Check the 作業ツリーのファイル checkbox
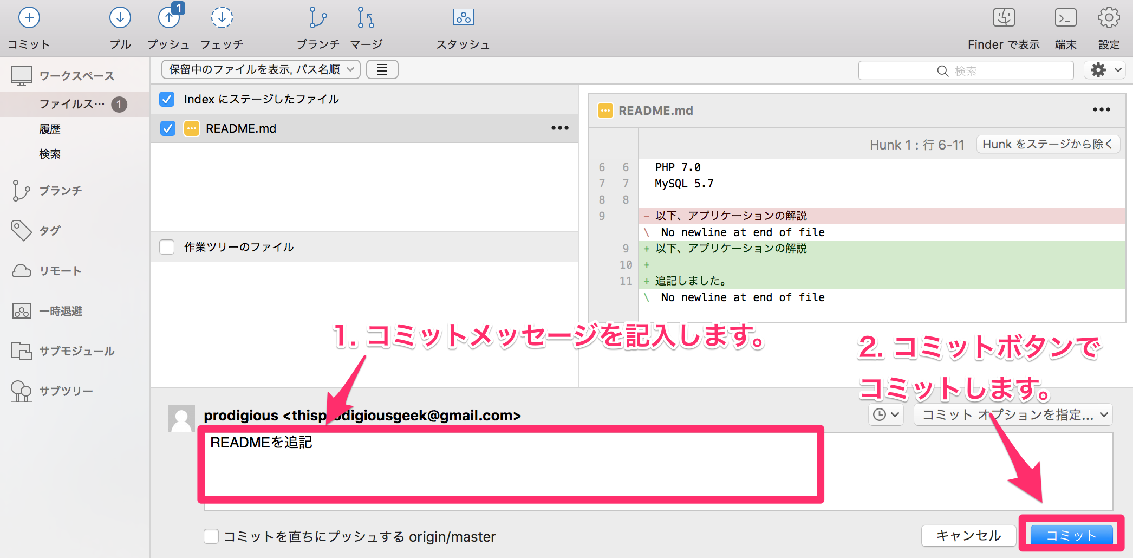The image size is (1133, 558). pos(167,247)
